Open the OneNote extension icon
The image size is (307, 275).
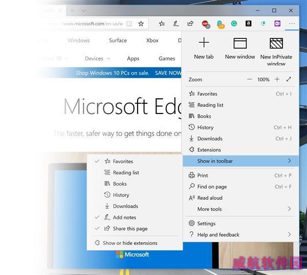point(277,24)
